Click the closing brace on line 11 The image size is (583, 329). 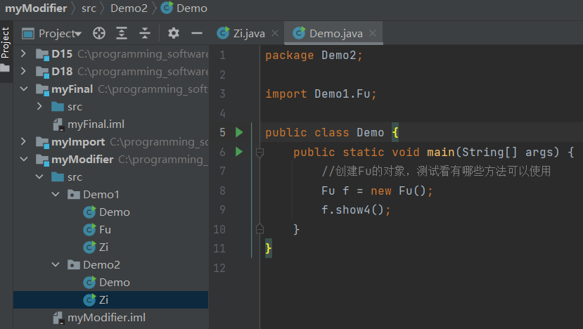(x=269, y=248)
